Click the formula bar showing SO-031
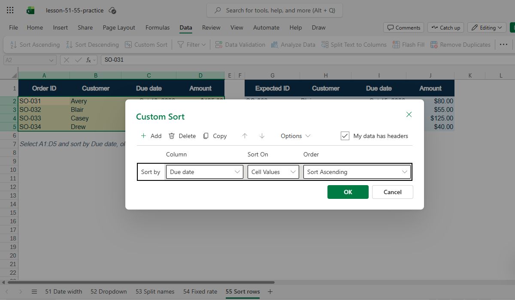 click(307, 60)
